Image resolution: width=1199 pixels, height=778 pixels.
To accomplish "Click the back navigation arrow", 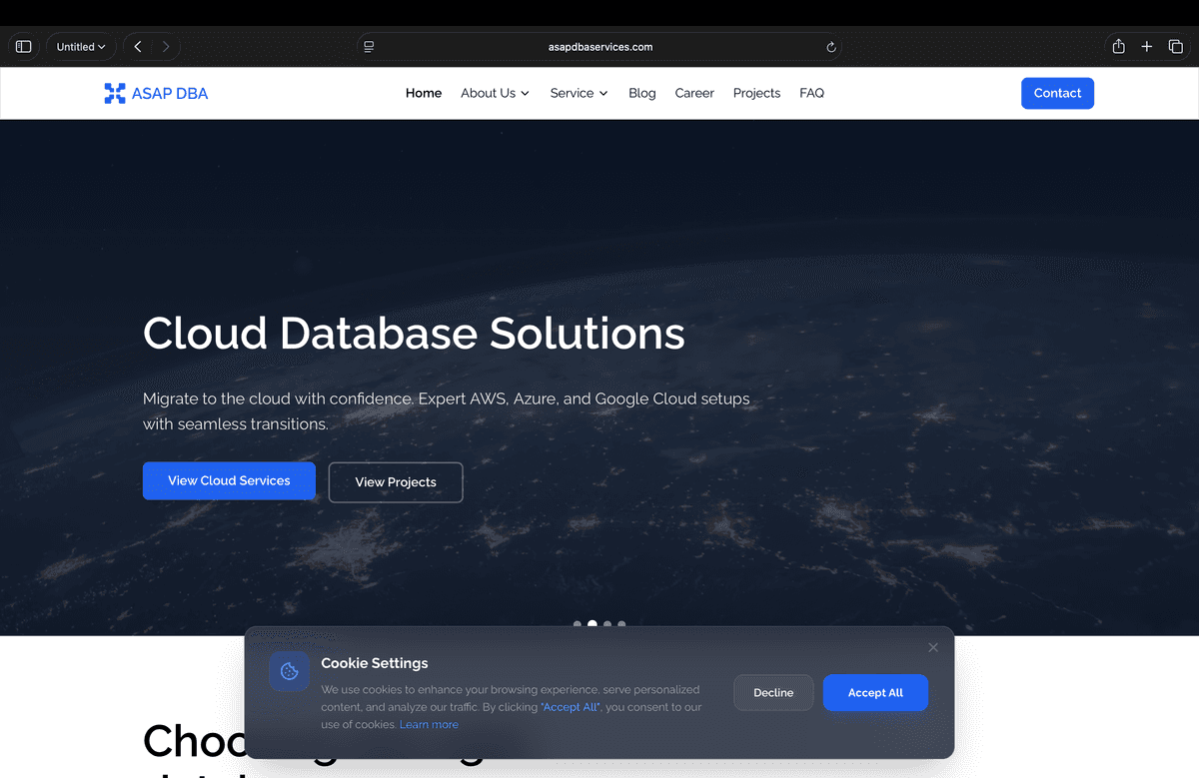I will (137, 46).
